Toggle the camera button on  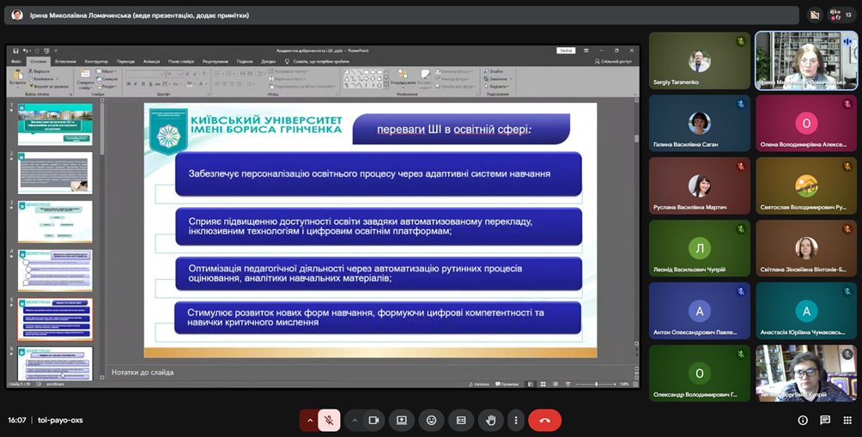[x=373, y=420]
